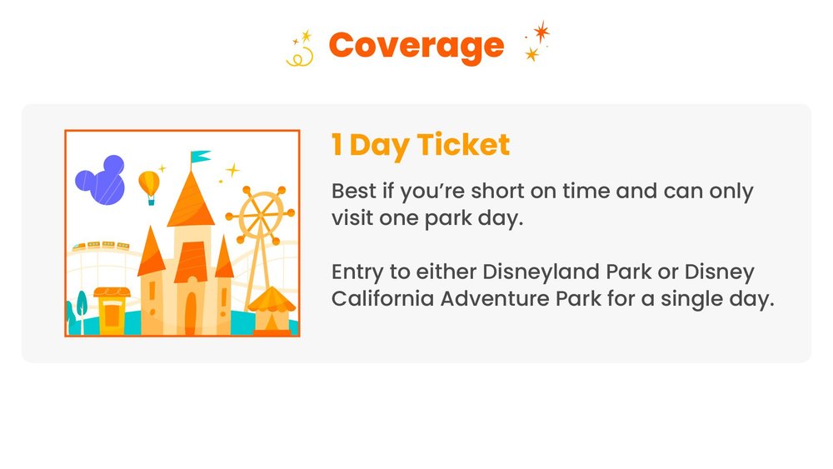Select the orange hot air balloon
This screenshot has width=833, height=469.
click(x=149, y=185)
